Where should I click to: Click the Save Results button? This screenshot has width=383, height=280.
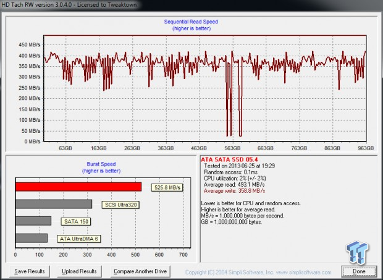click(29, 271)
